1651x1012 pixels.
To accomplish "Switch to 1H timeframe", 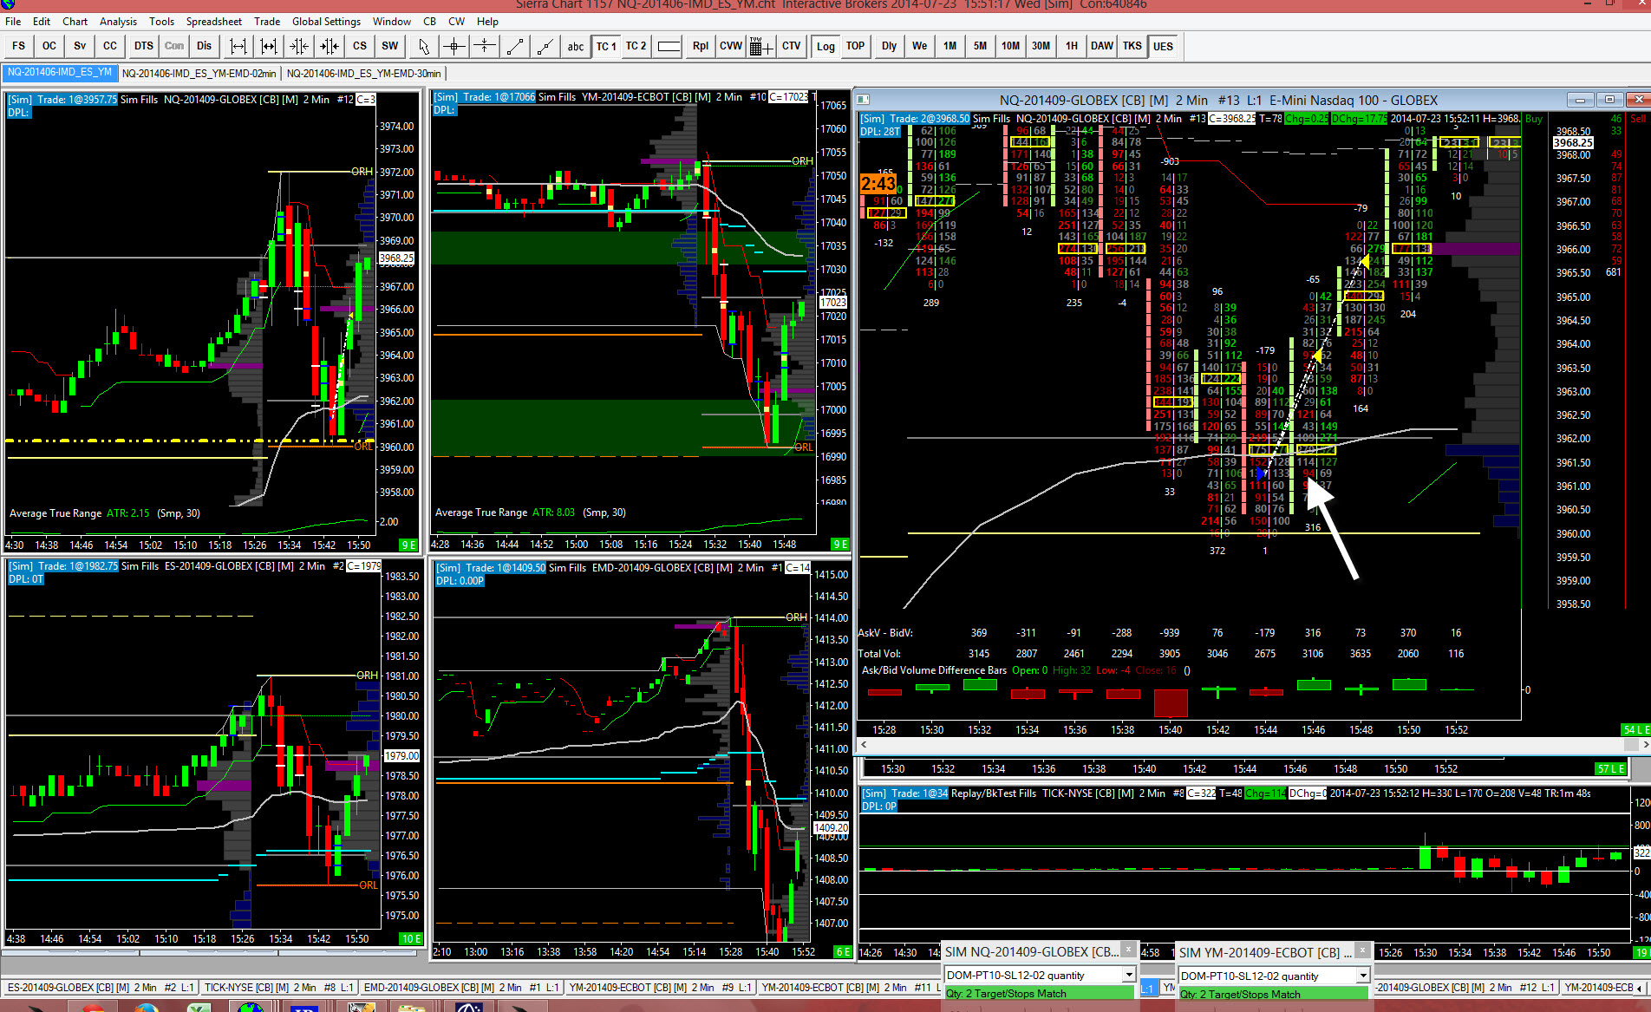I will coord(1072,46).
